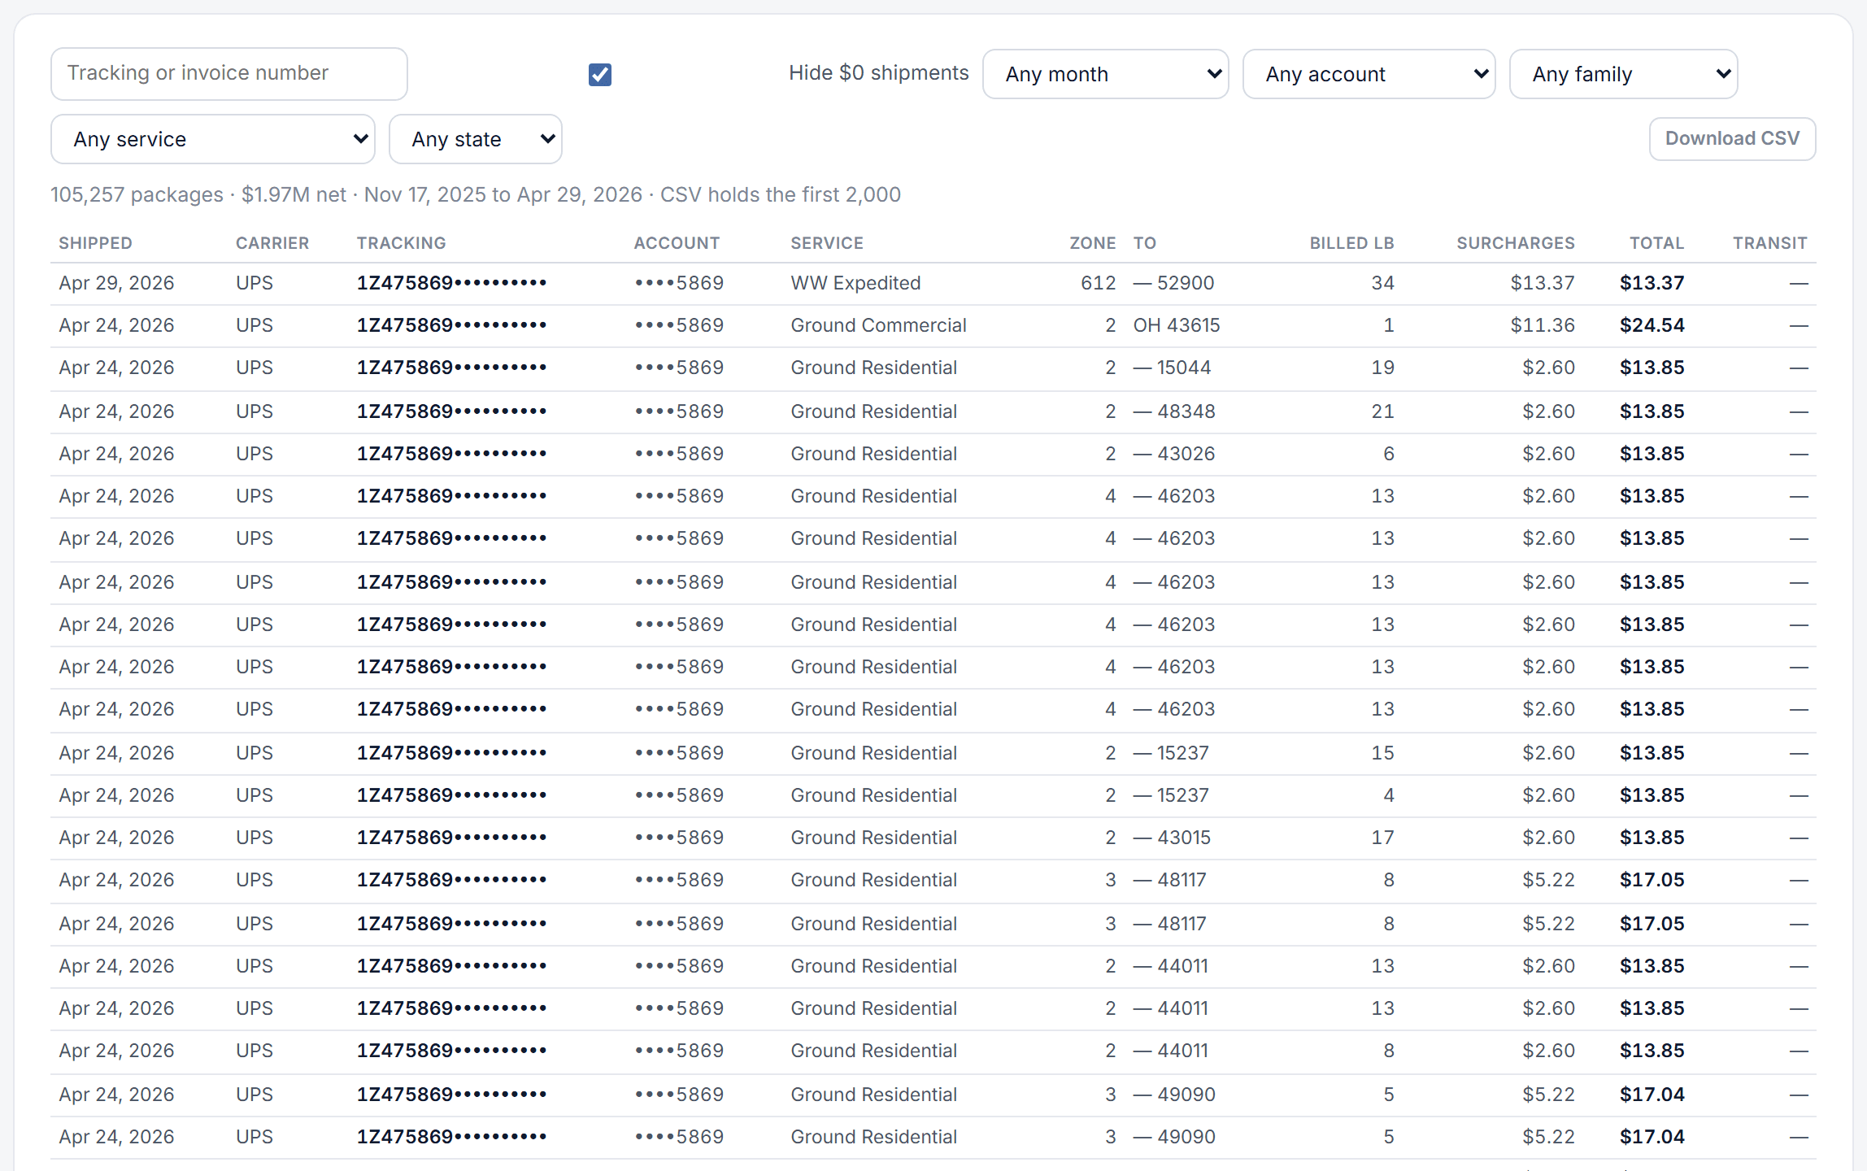Click the ACCOUNT column header
The height and width of the screenshot is (1171, 1867).
tap(677, 243)
